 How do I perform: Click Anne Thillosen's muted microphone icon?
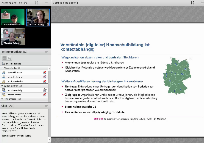[x=44, y=72]
